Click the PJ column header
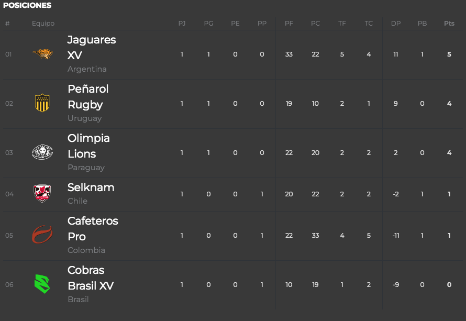The image size is (466, 321). point(182,24)
